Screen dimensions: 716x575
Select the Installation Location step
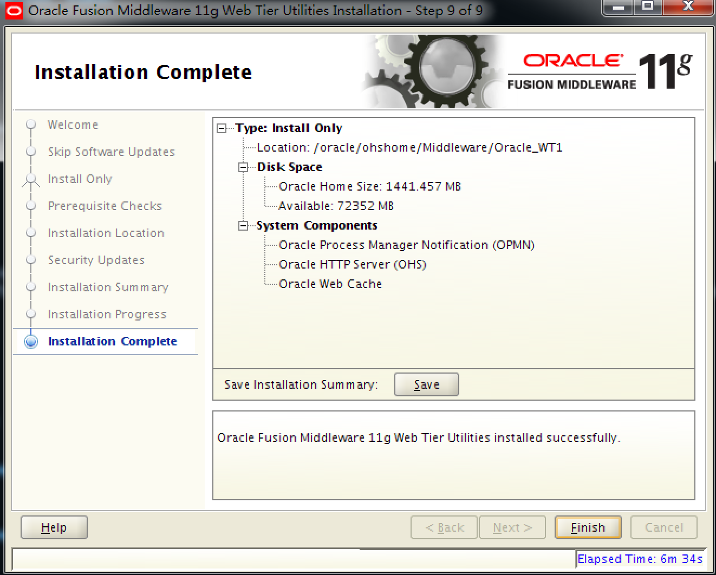(106, 233)
